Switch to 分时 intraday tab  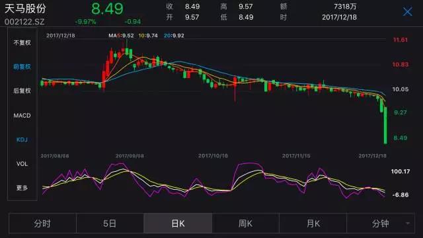click(42, 223)
